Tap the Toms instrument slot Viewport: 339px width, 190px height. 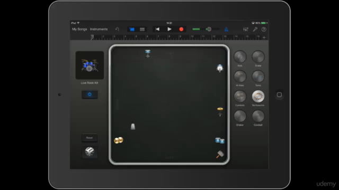[258, 77]
